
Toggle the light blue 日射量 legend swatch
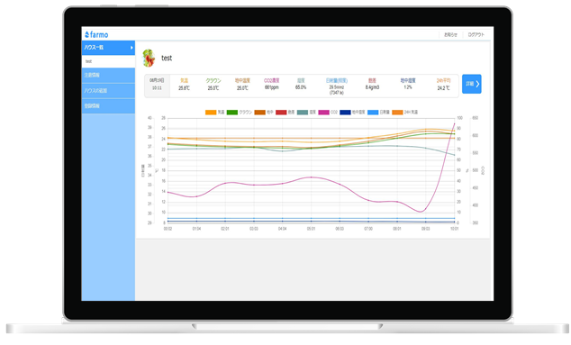(x=373, y=113)
